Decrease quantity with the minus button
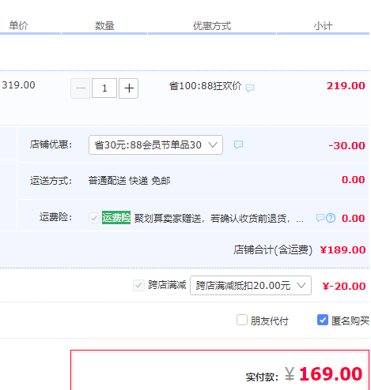The width and height of the screenshot is (371, 390). click(81, 88)
